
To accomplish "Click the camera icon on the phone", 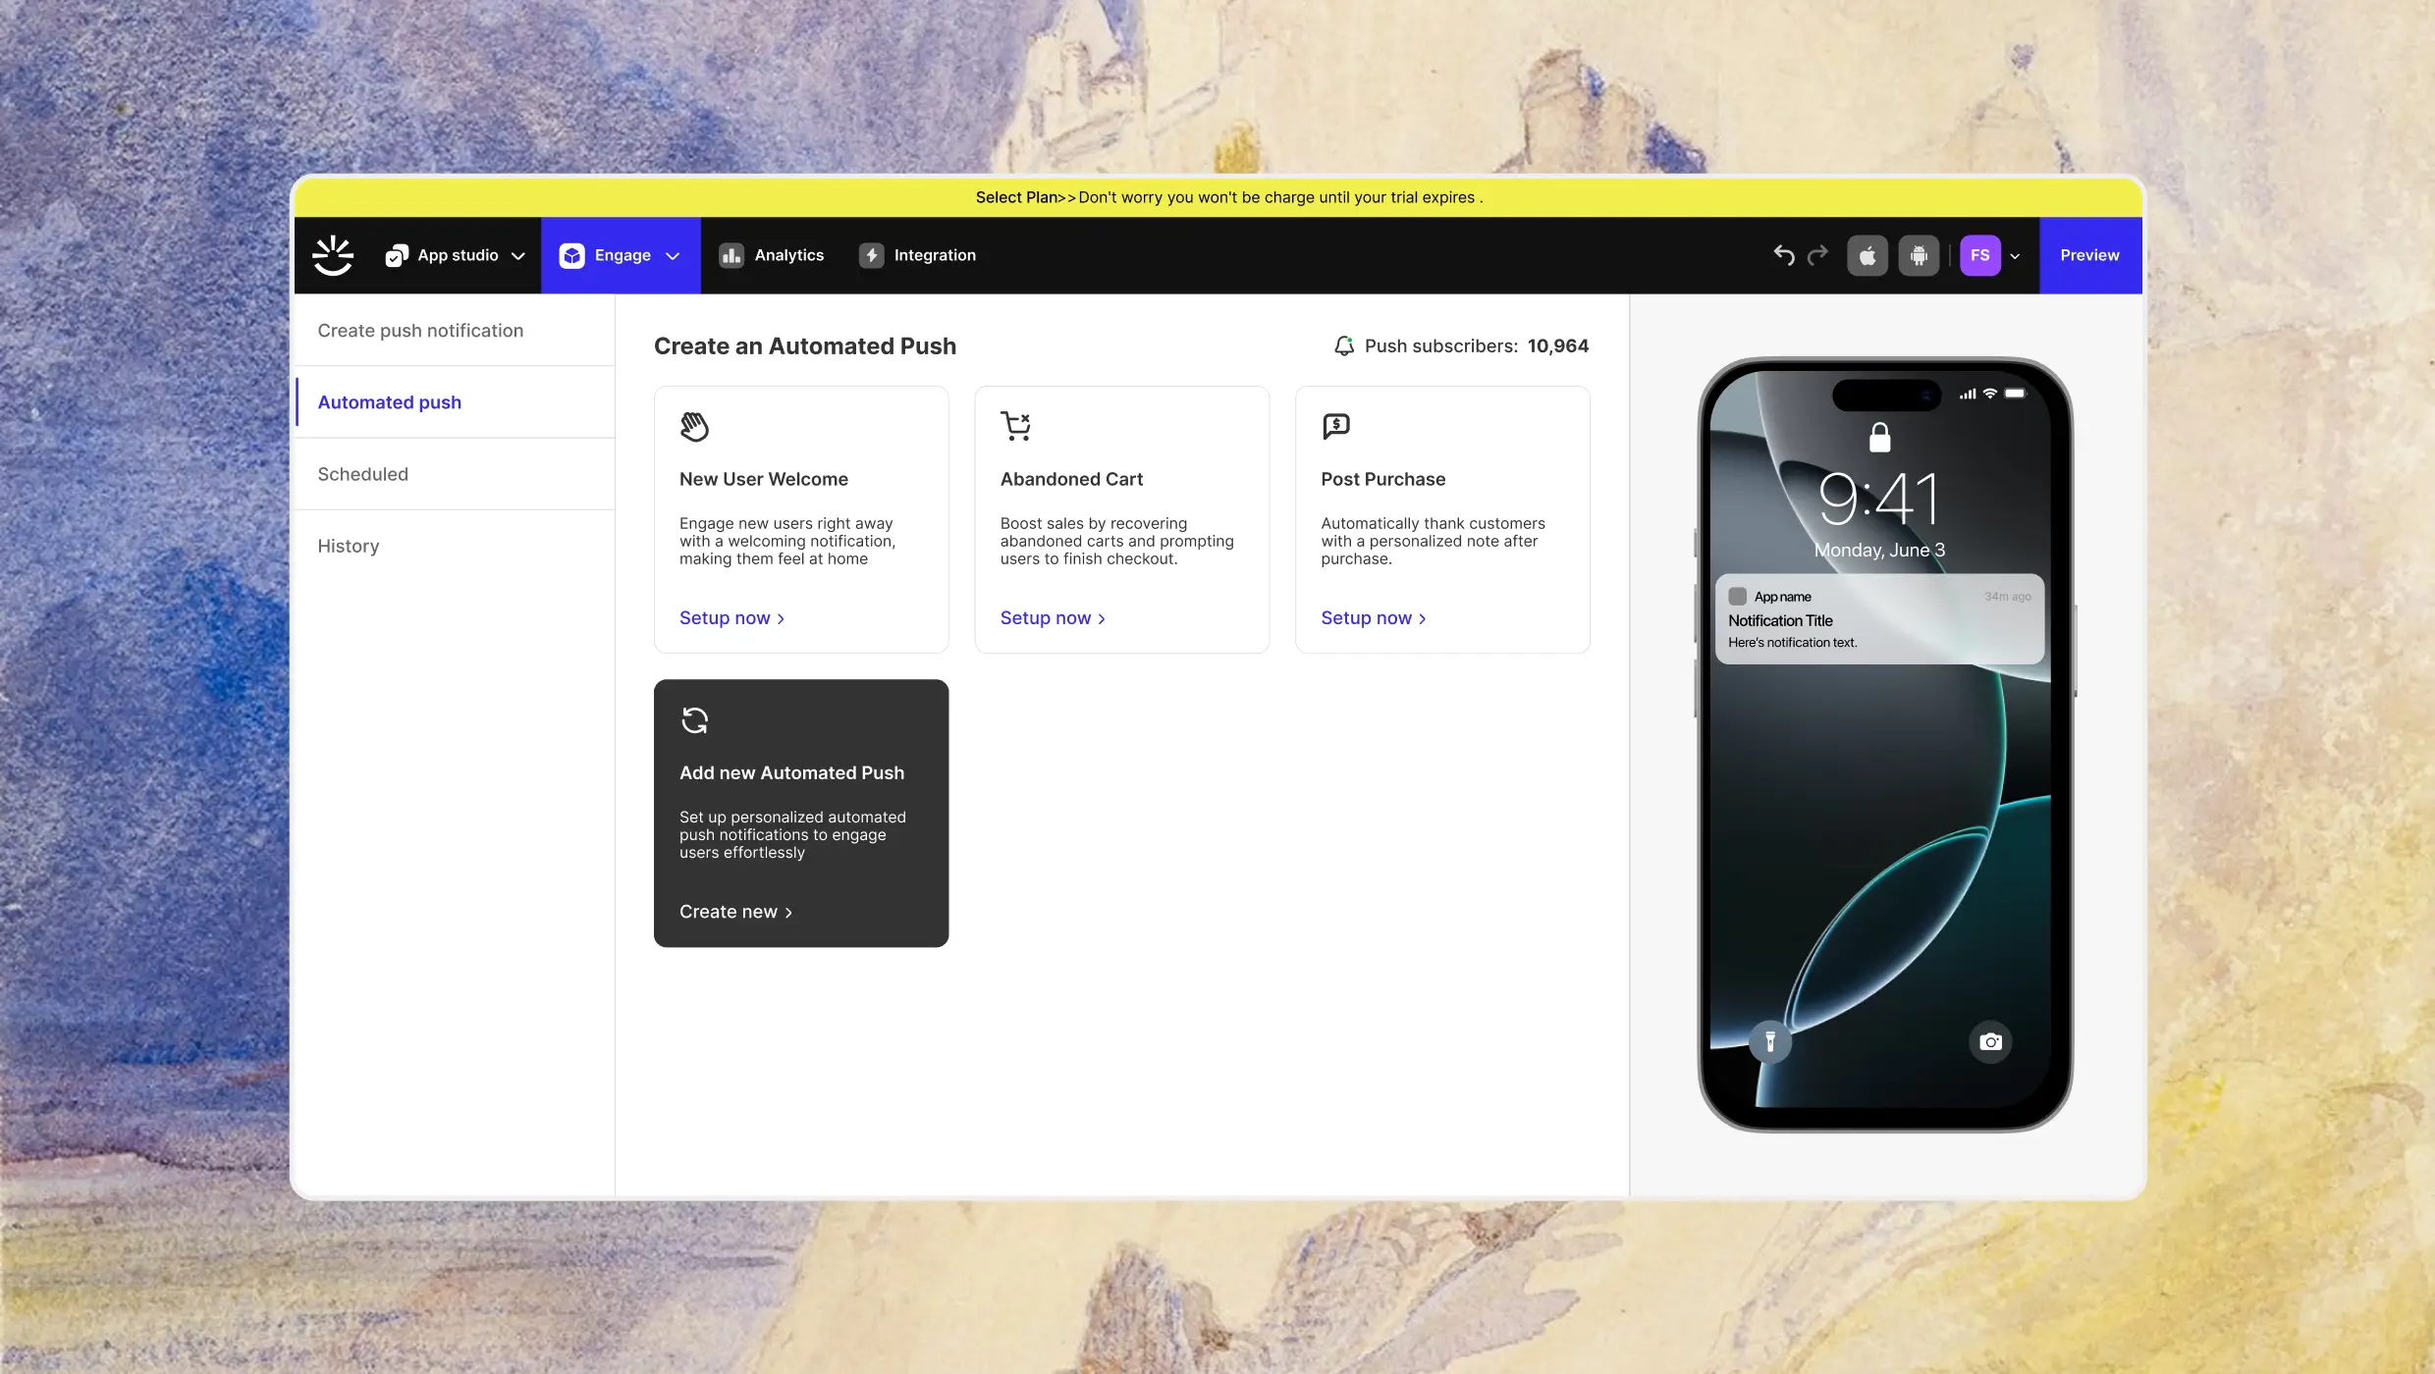I will click(x=1990, y=1042).
